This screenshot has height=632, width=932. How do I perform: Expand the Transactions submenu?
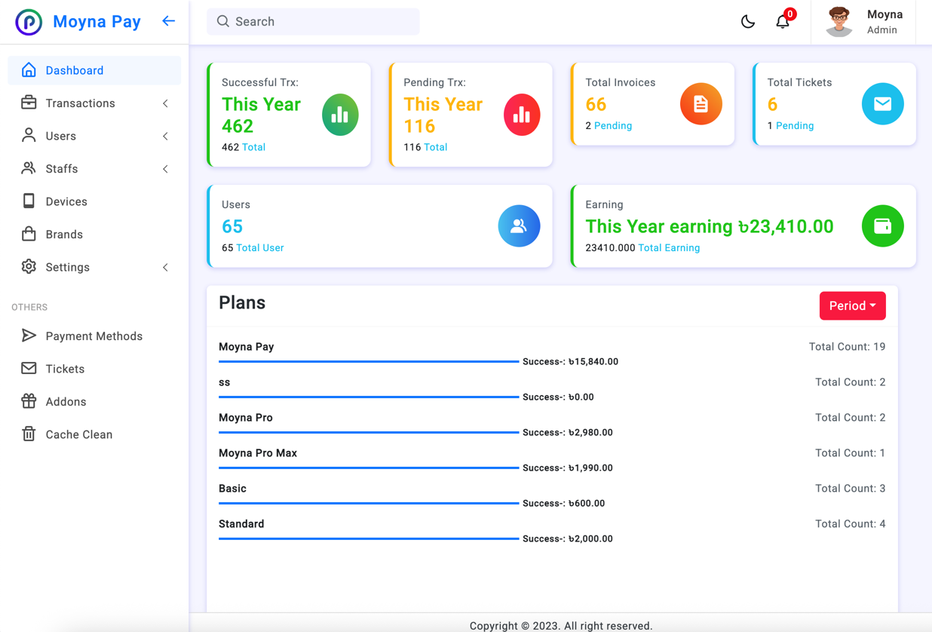tap(94, 103)
